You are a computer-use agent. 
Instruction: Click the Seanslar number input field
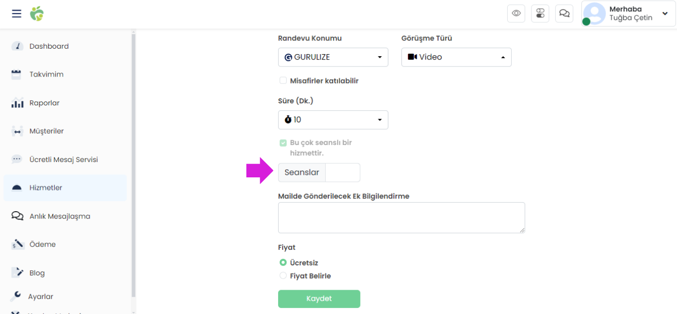coord(343,172)
